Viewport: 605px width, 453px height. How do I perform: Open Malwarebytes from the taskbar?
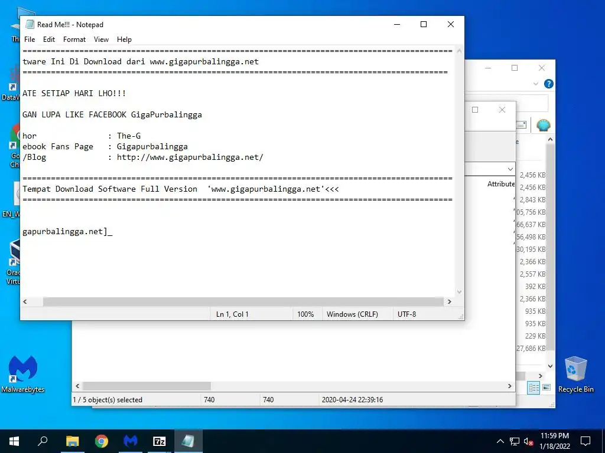(131, 441)
